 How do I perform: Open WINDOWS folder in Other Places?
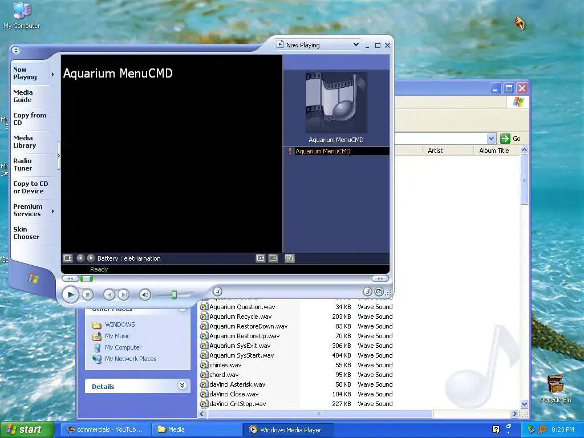pos(120,325)
